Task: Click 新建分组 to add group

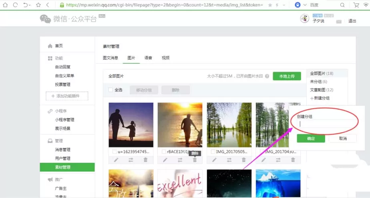Action: point(320,98)
